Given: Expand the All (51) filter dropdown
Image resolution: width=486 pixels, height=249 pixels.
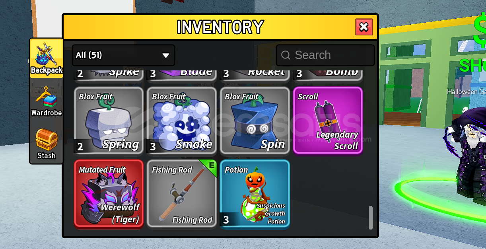Looking at the screenshot, I should 123,55.
